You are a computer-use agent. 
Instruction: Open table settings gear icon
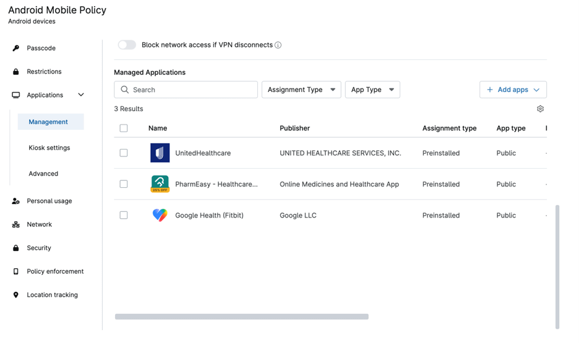540,109
